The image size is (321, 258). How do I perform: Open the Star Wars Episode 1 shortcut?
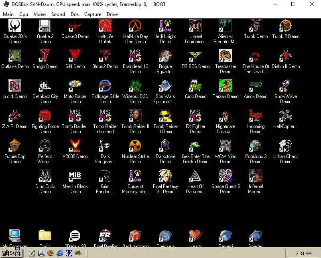click(x=165, y=86)
